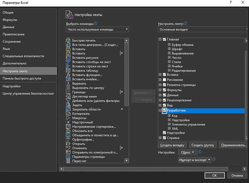
Task: Open the Сохранение category
Action: [29, 42]
